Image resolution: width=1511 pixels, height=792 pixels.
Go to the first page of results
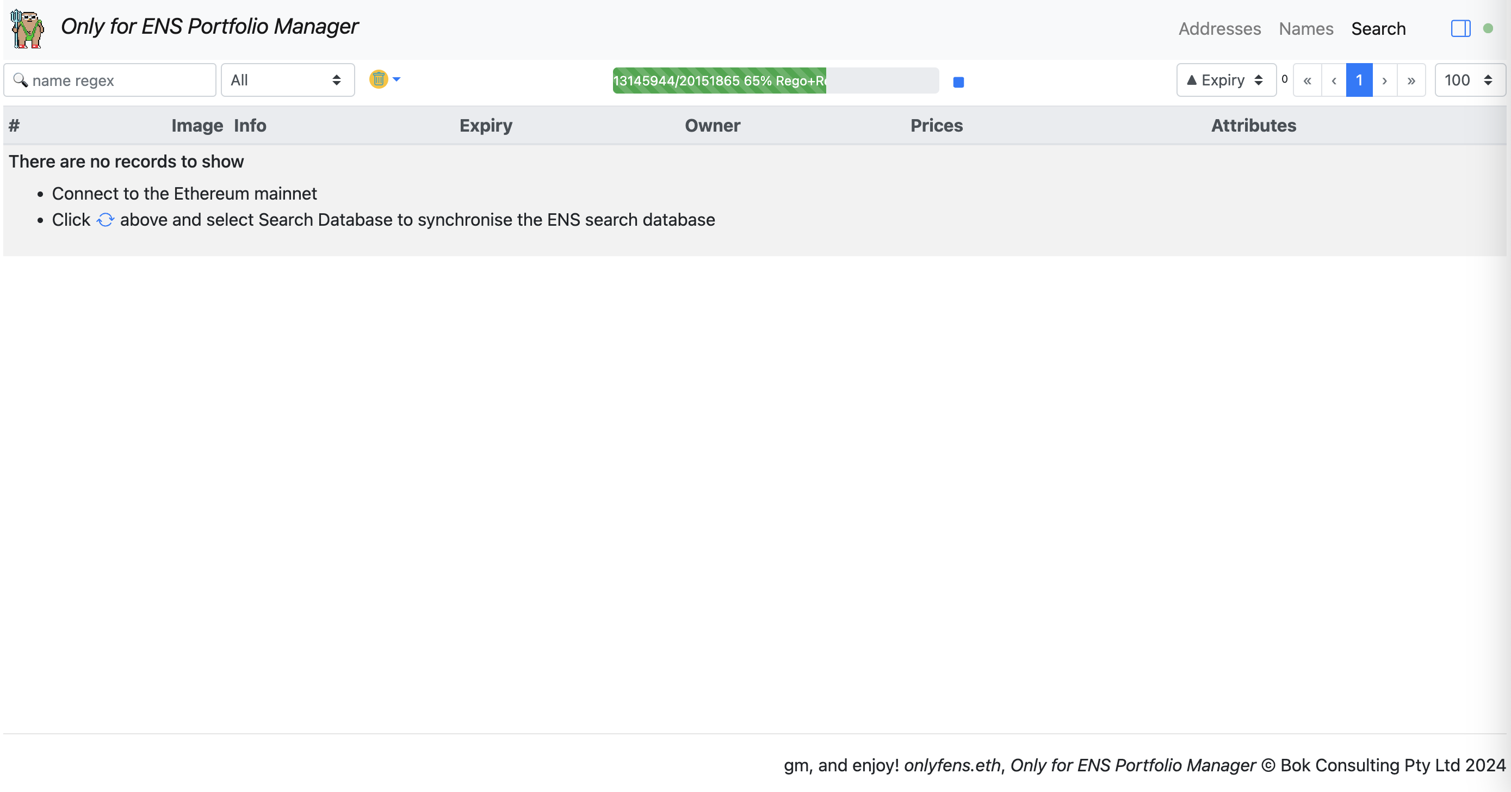pyautogui.click(x=1307, y=81)
